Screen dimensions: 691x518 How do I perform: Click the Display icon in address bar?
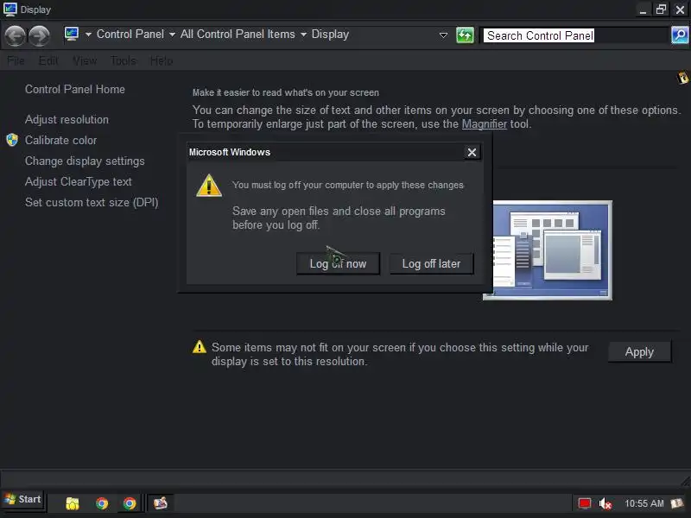[72, 34]
